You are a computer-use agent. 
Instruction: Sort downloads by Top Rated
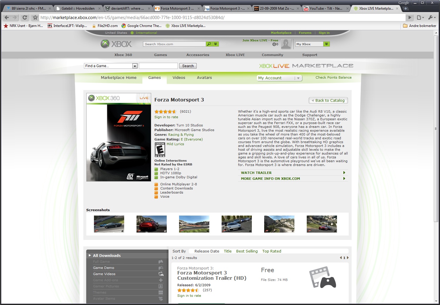(x=272, y=251)
